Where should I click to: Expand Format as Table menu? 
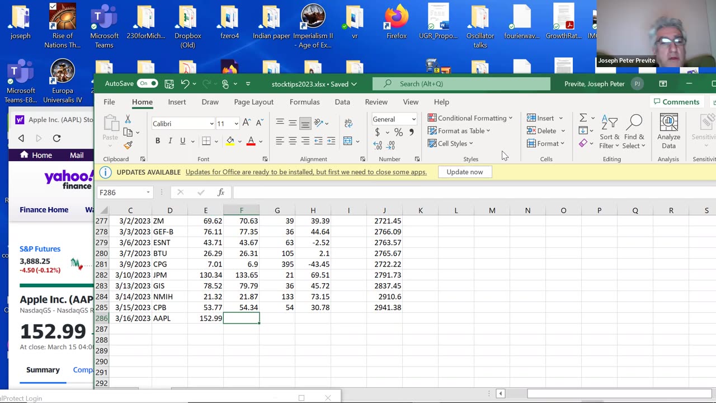(459, 131)
